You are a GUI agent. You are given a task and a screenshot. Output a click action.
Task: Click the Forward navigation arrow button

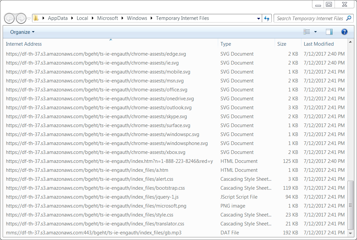pyautogui.click(x=21, y=19)
